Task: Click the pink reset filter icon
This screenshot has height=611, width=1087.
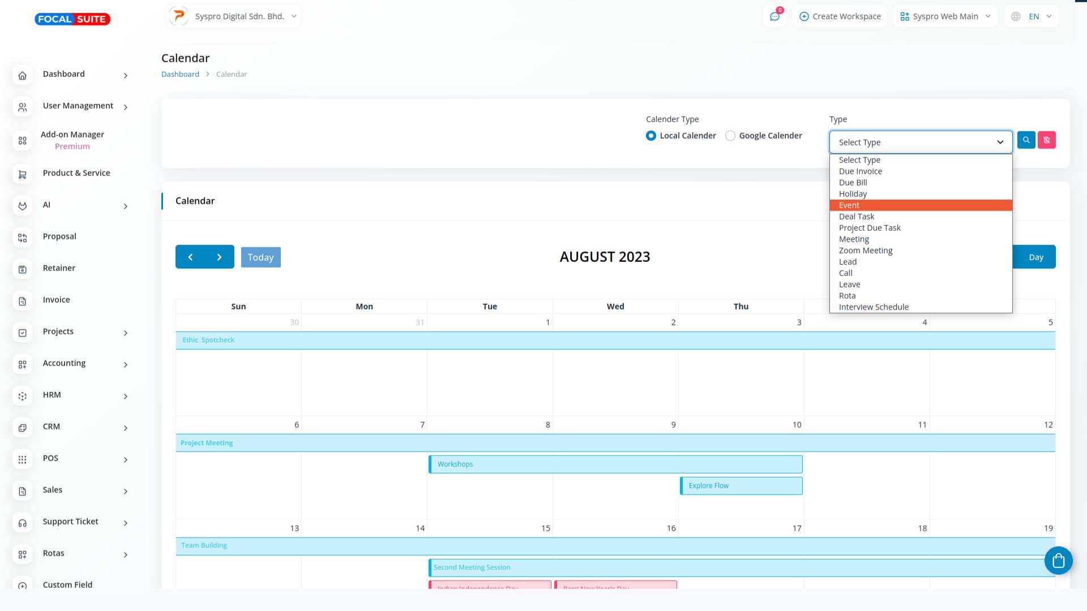Action: 1046,140
